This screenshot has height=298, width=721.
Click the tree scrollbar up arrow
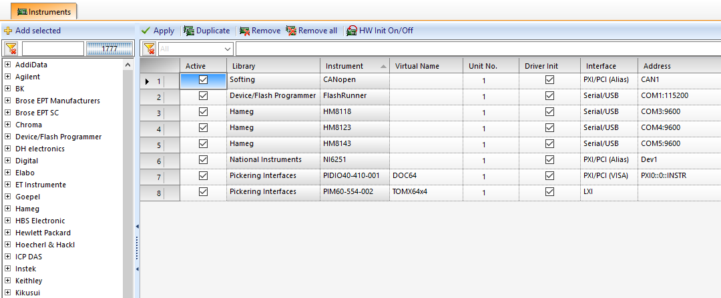pyautogui.click(x=128, y=65)
